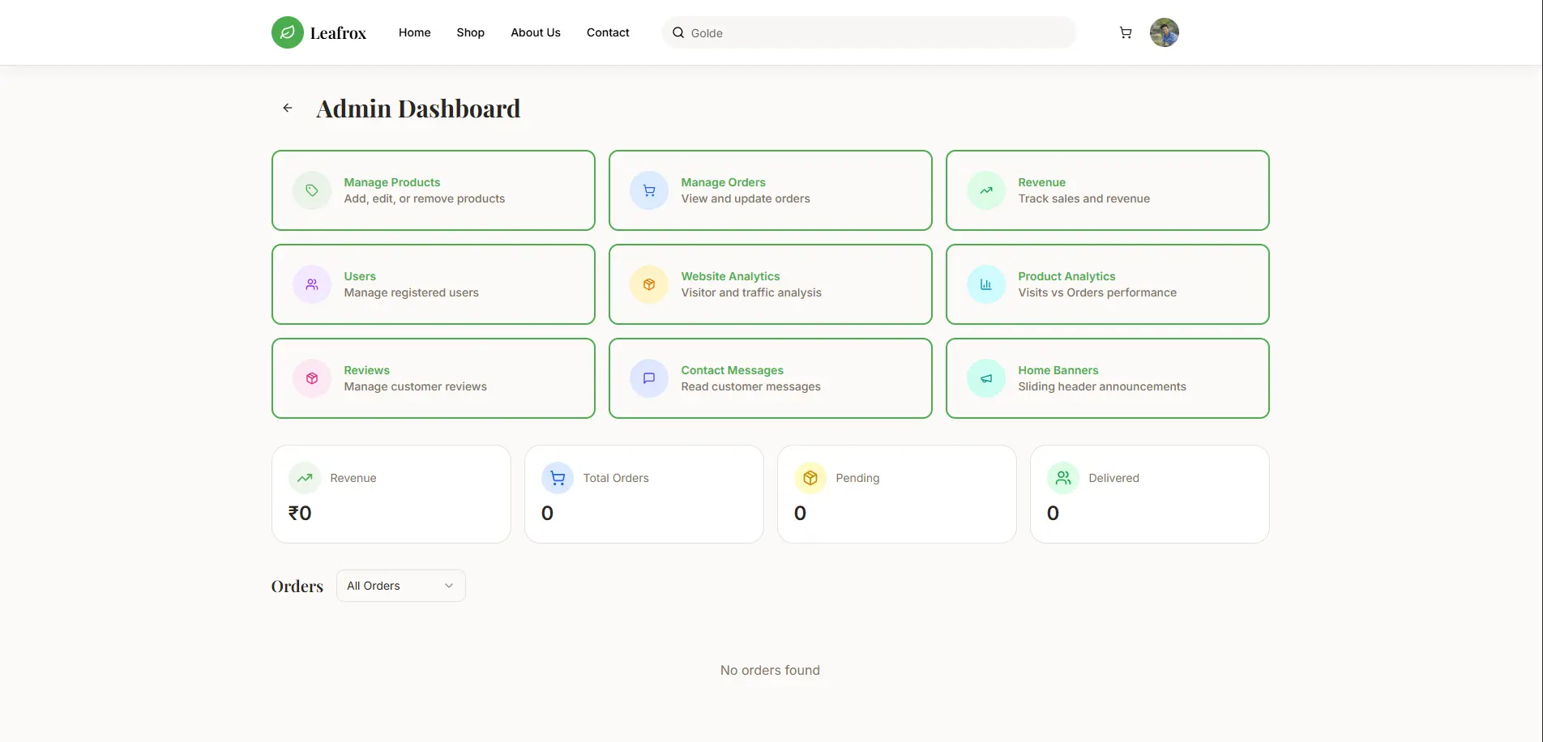Click the Pending package icon

pyautogui.click(x=810, y=478)
